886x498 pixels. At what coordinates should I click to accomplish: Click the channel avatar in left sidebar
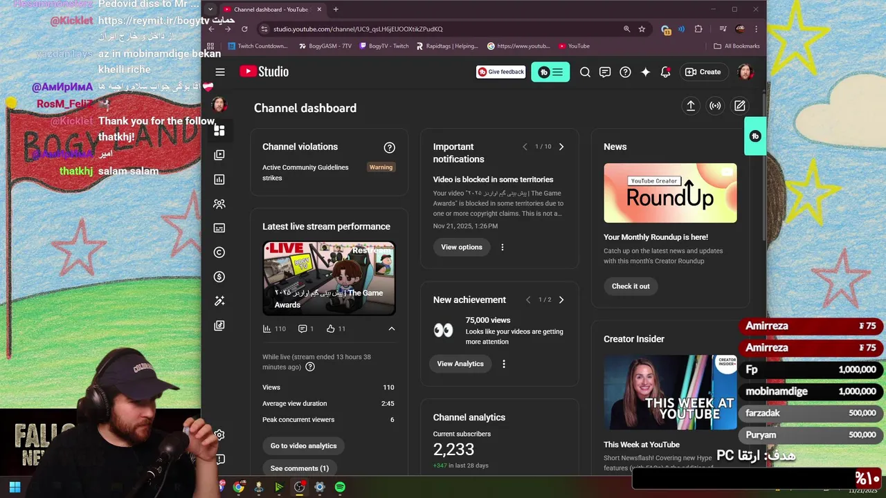click(x=219, y=104)
